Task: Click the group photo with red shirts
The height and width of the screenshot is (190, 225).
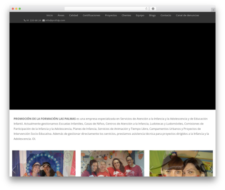Action: pyautogui.click(x=112, y=163)
